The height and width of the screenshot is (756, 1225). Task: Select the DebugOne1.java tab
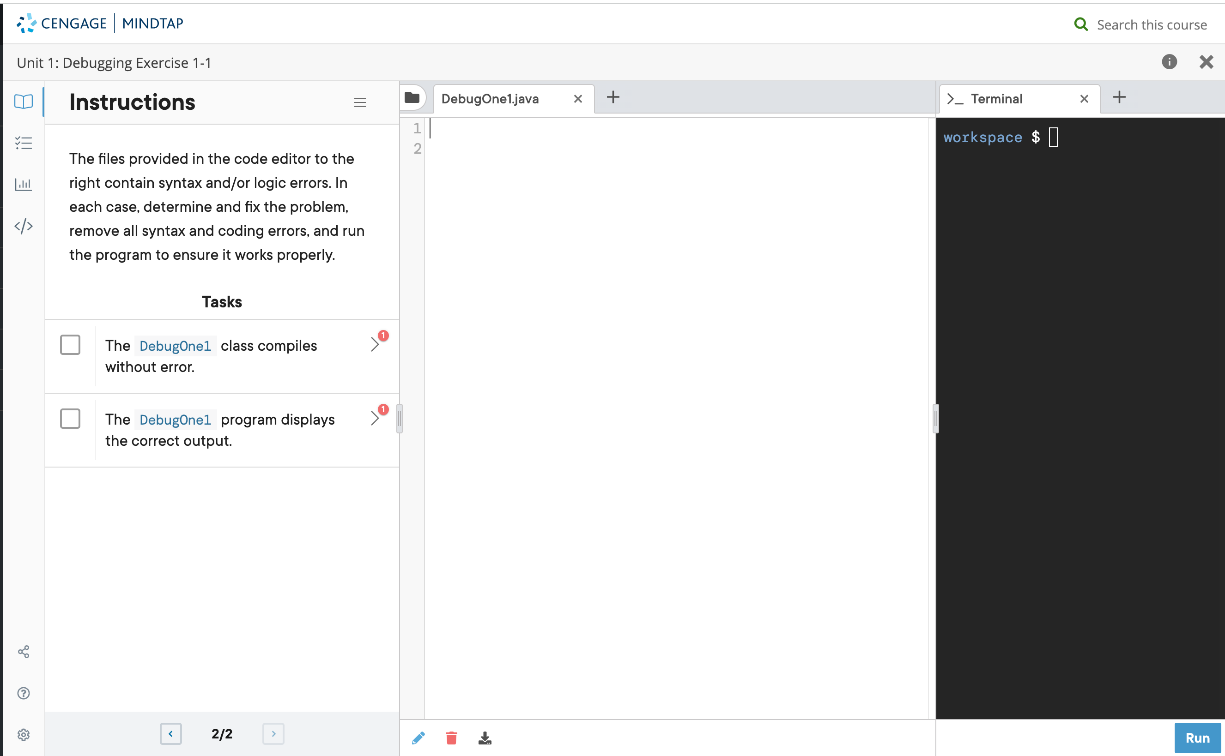(x=490, y=99)
